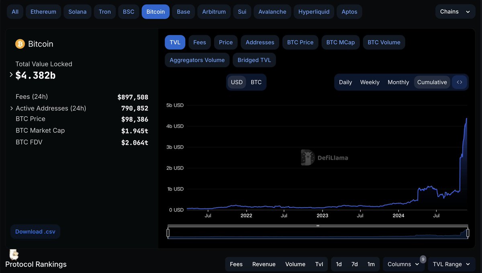Toggle the BTC Price chart metric

pyautogui.click(x=300, y=42)
